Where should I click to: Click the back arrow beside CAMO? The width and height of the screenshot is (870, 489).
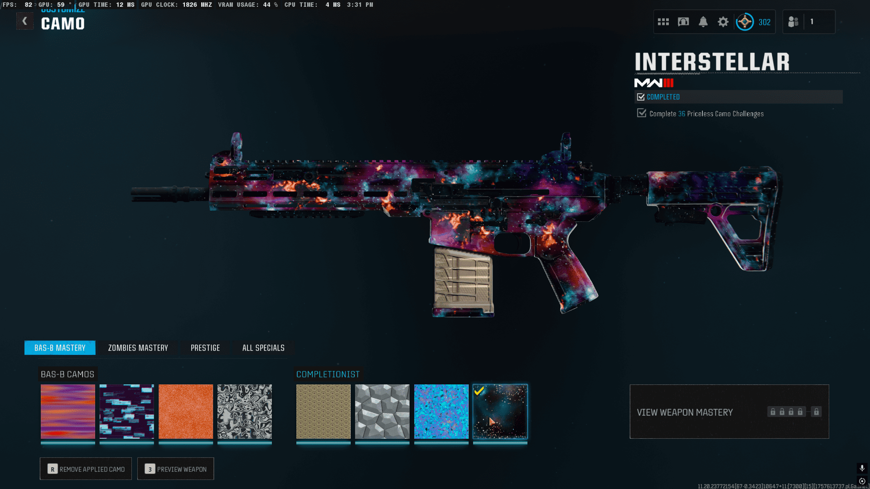click(25, 21)
